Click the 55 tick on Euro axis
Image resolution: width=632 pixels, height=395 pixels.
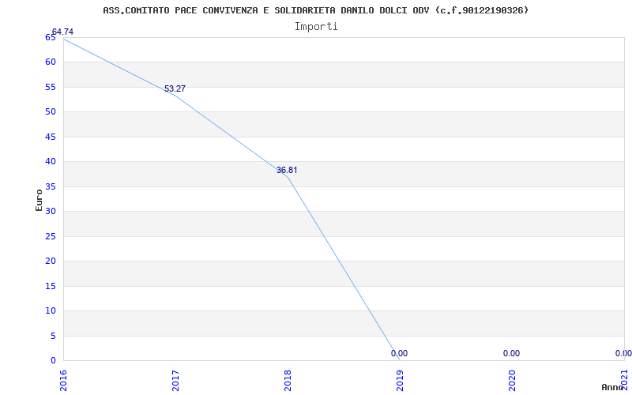point(50,87)
